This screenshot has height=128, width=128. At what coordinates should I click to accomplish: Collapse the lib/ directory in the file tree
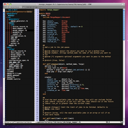tap(9, 17)
